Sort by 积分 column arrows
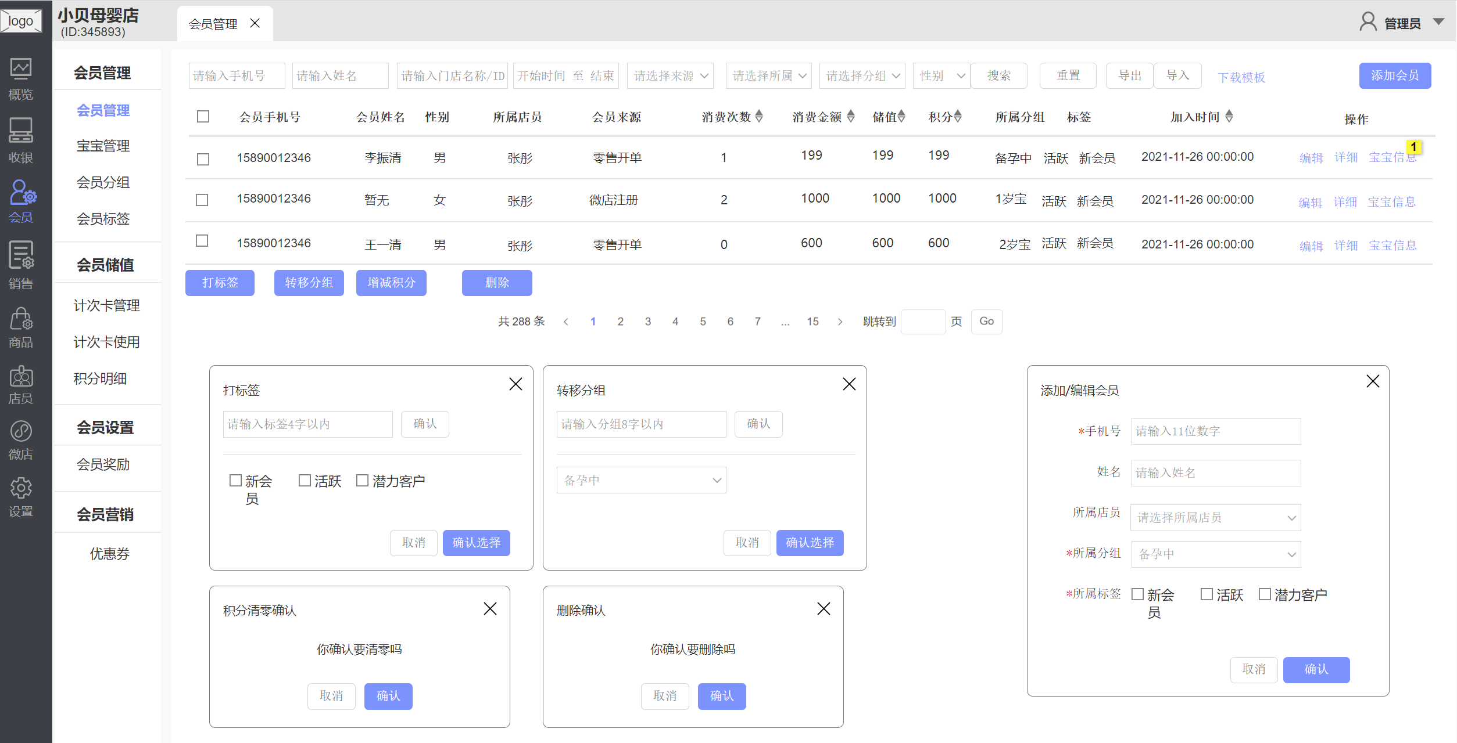The width and height of the screenshot is (1457, 743). (958, 116)
